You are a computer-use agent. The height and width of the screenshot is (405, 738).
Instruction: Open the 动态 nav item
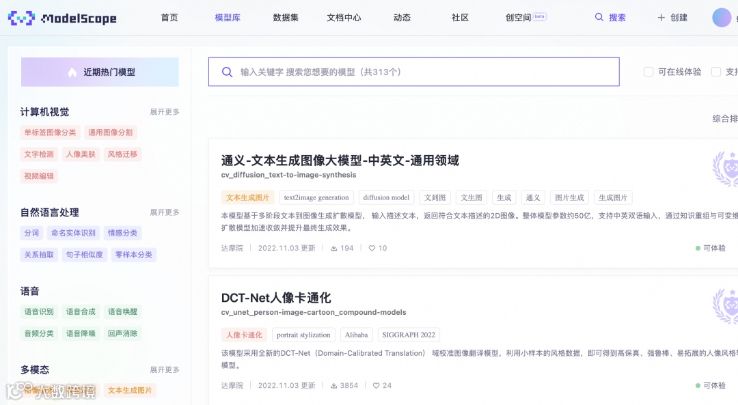(x=402, y=17)
